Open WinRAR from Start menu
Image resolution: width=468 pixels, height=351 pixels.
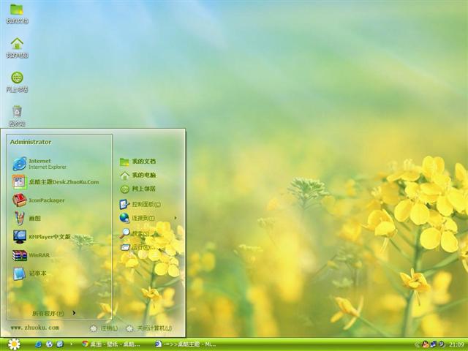[31, 255]
